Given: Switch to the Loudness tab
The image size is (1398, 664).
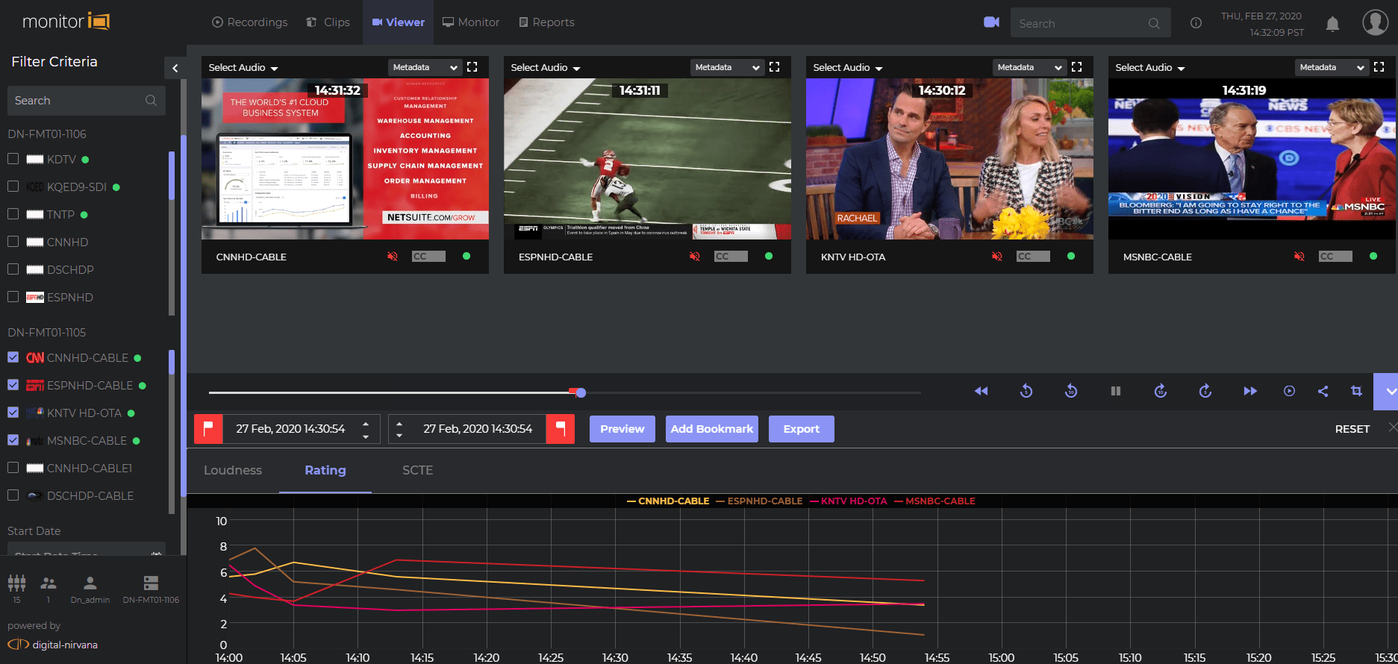Looking at the screenshot, I should (233, 470).
